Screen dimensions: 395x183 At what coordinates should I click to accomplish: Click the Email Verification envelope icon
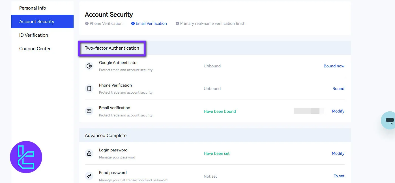coord(89,111)
